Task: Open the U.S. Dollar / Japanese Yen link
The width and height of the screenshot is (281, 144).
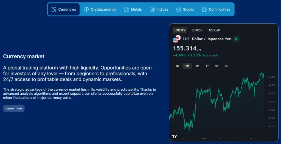Action: 207,39
